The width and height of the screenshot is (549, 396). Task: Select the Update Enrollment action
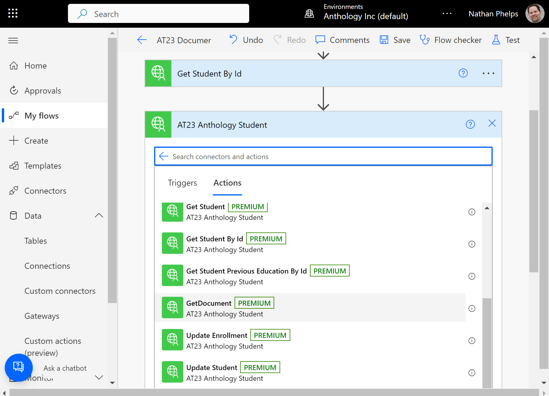pyautogui.click(x=310, y=340)
